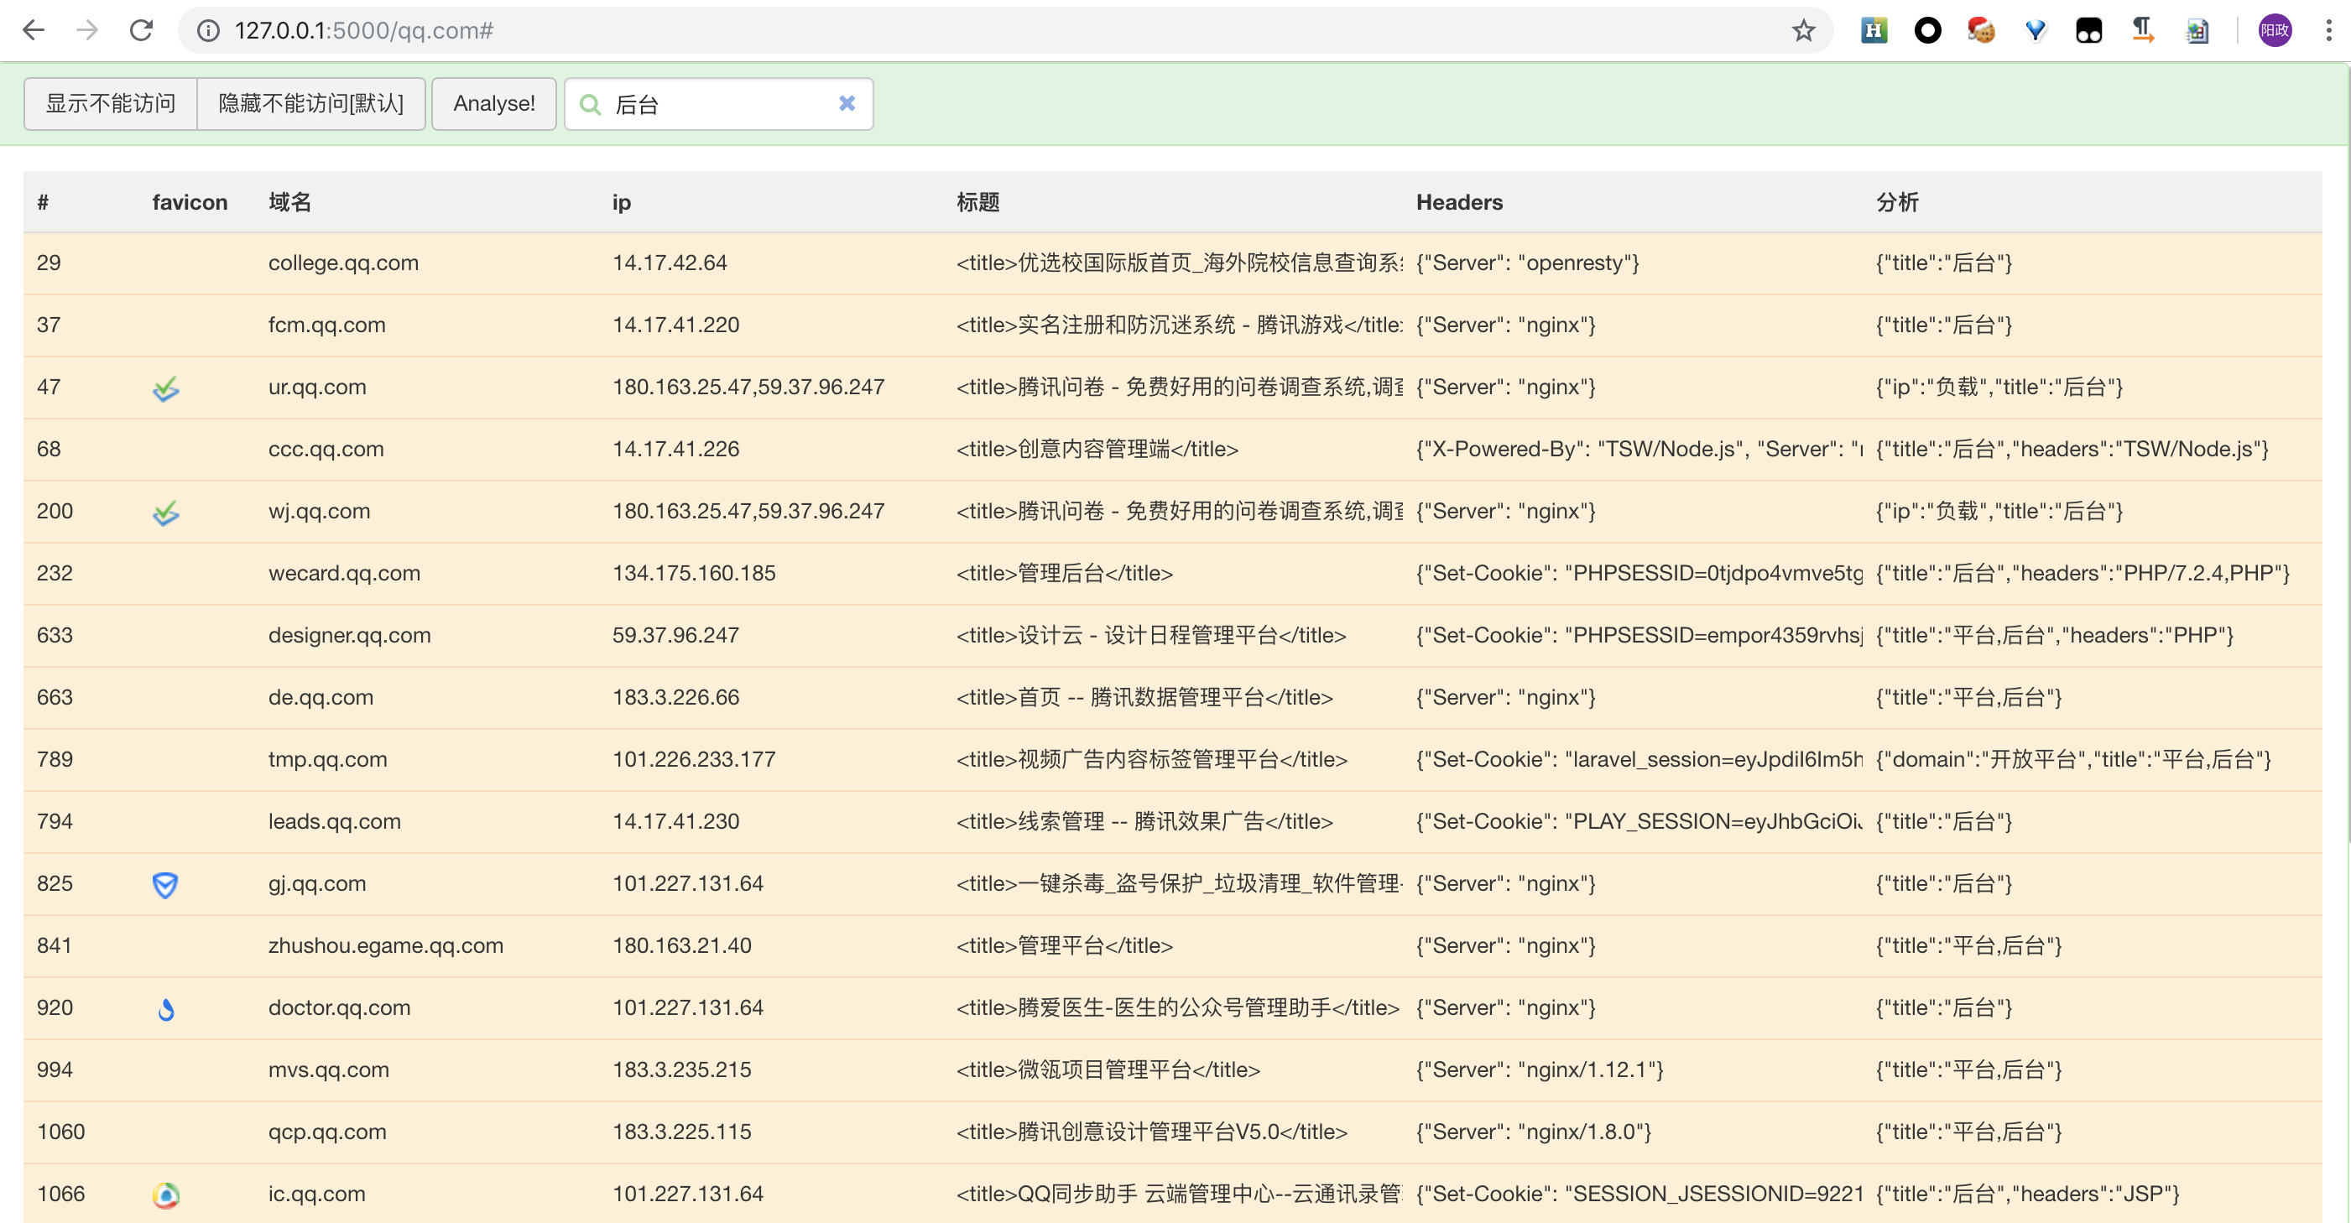
Task: Select the mvs.qq.com domain cell
Action: coord(329,1070)
